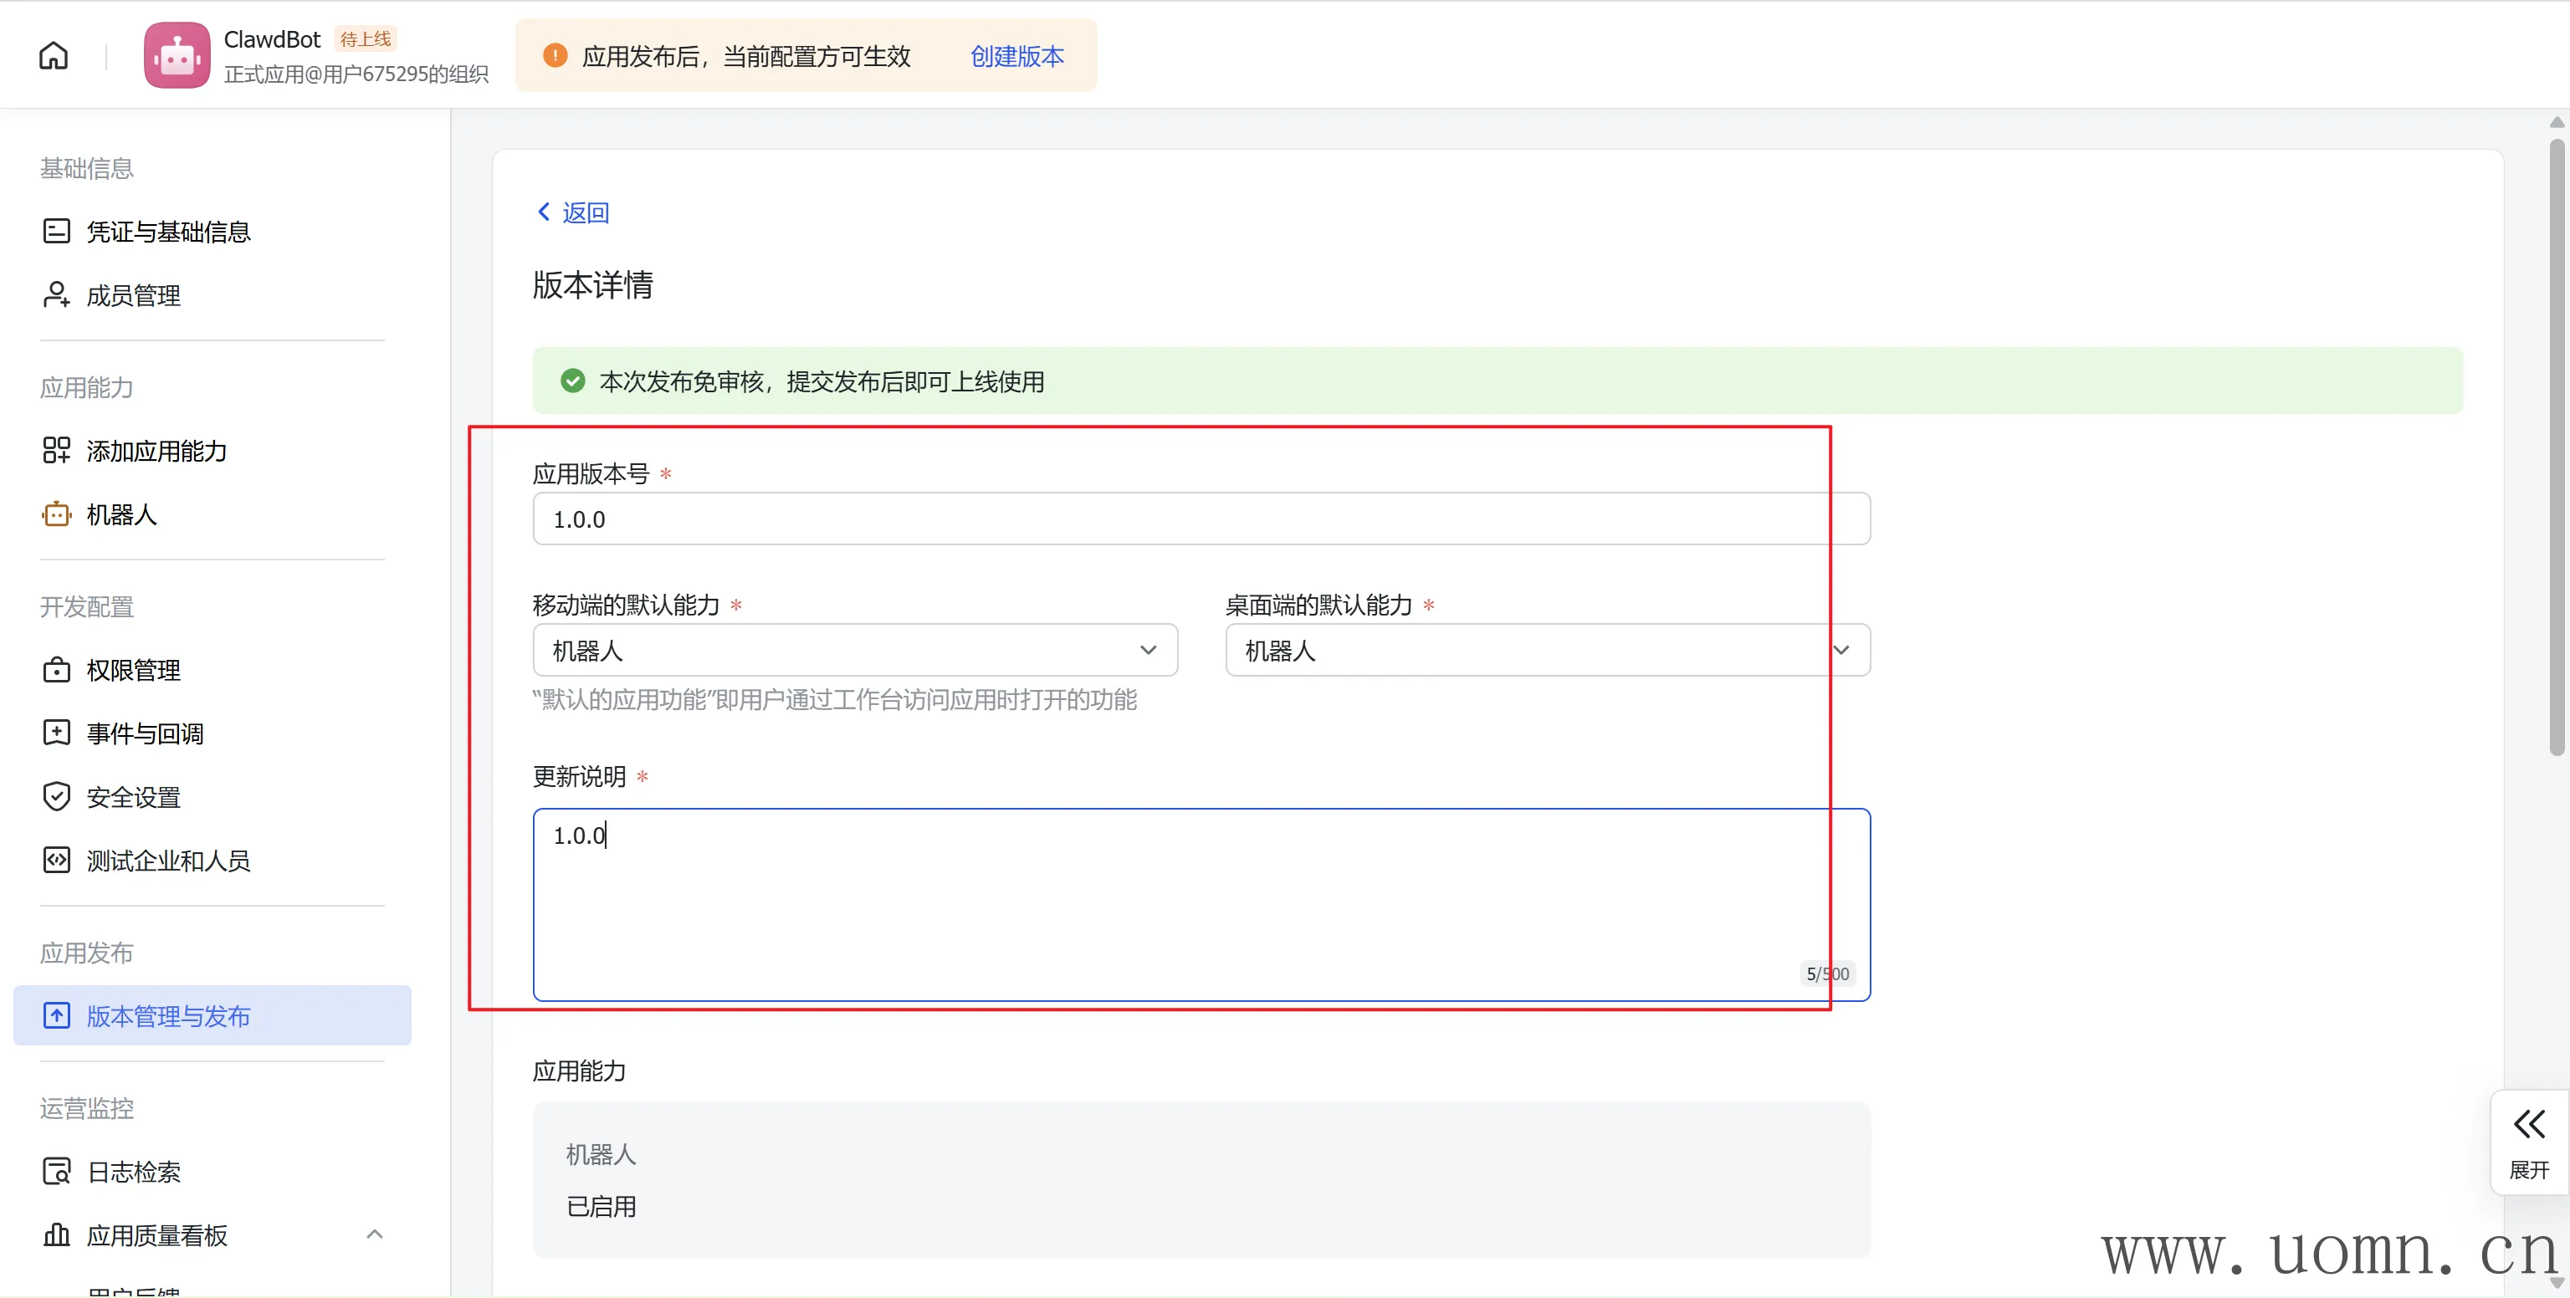Select 测试企业和人员 menu item
Screen dimensions: 2570x1298
[x=167, y=861]
